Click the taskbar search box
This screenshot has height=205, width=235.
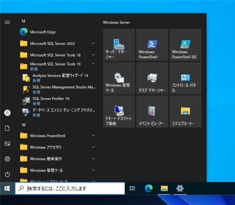coord(70,189)
